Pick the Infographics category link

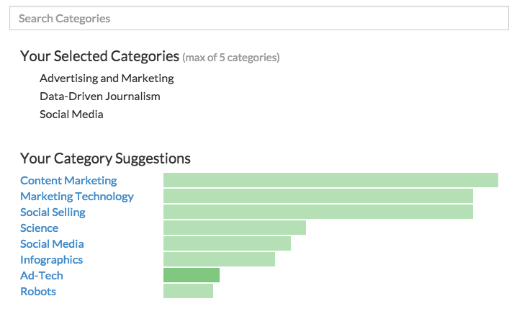51,259
